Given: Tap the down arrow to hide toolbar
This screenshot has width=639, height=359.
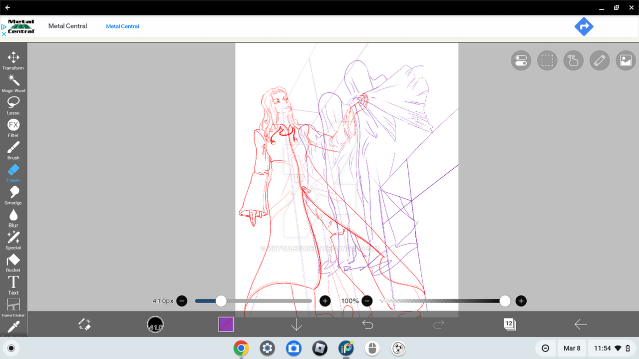Looking at the screenshot, I should tap(297, 325).
